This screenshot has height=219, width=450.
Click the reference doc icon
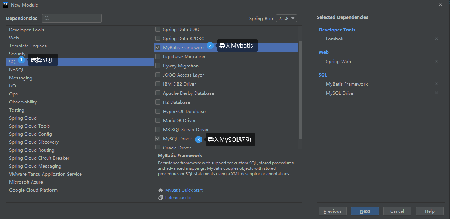[161, 198]
